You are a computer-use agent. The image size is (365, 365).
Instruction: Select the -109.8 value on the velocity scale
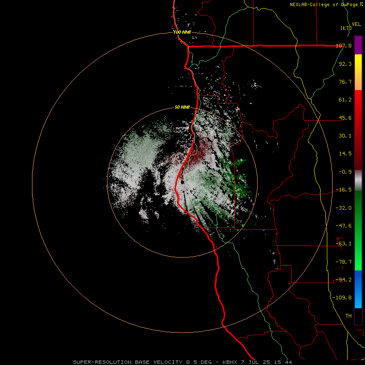click(342, 298)
